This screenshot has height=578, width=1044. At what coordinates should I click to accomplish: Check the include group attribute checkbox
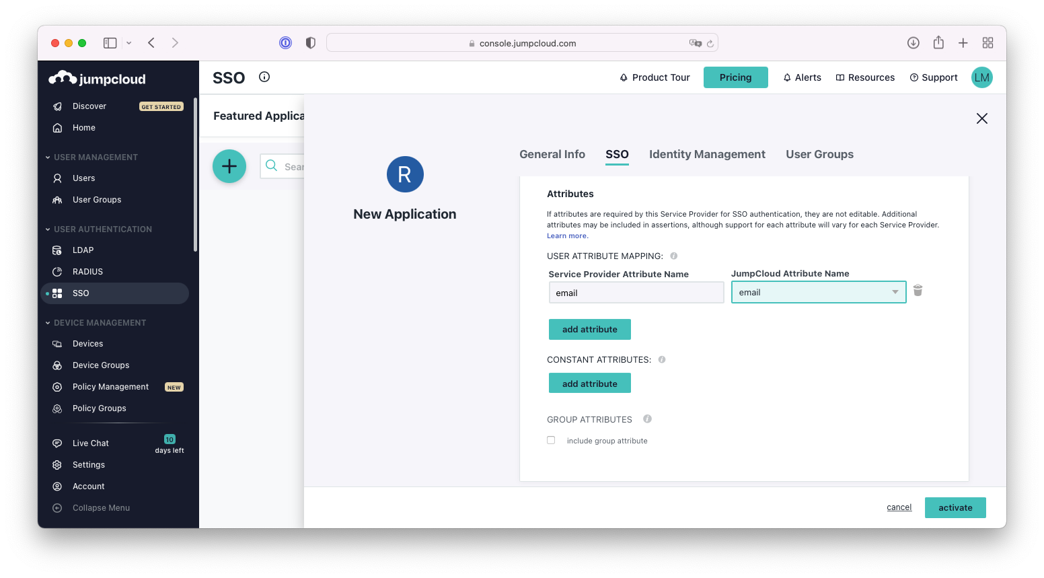point(551,440)
